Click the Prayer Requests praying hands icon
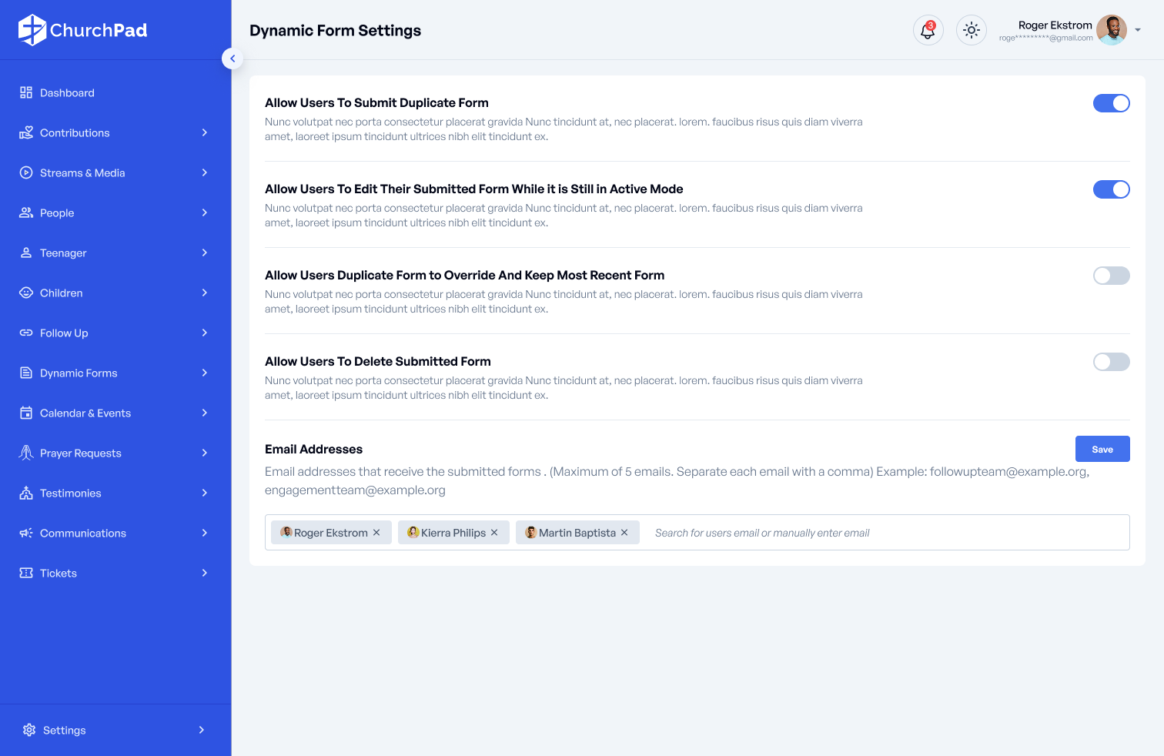 [26, 453]
